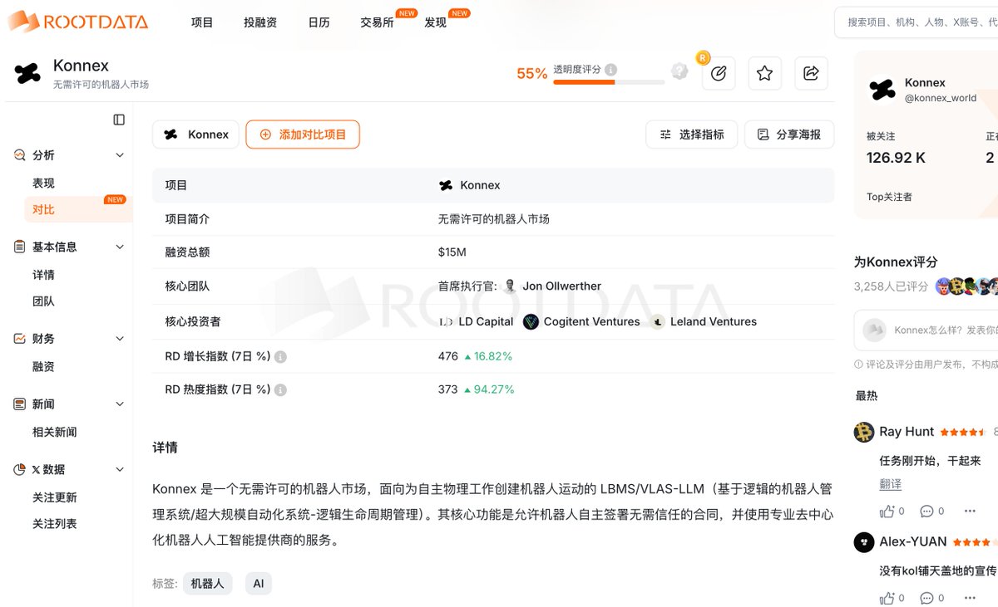Toggle the sidebar collapse panel icon
This screenshot has height=607, width=998.
[x=119, y=120]
